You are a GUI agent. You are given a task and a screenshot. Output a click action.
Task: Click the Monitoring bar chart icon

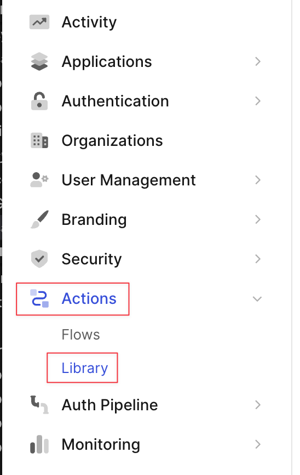point(39,444)
